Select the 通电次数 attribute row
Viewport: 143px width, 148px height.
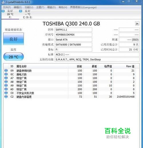[x=69, y=74]
